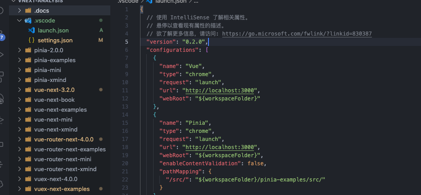This screenshot has height=195, width=421.
Task: Expand the .docs folder chevron
Action: (x=19, y=11)
